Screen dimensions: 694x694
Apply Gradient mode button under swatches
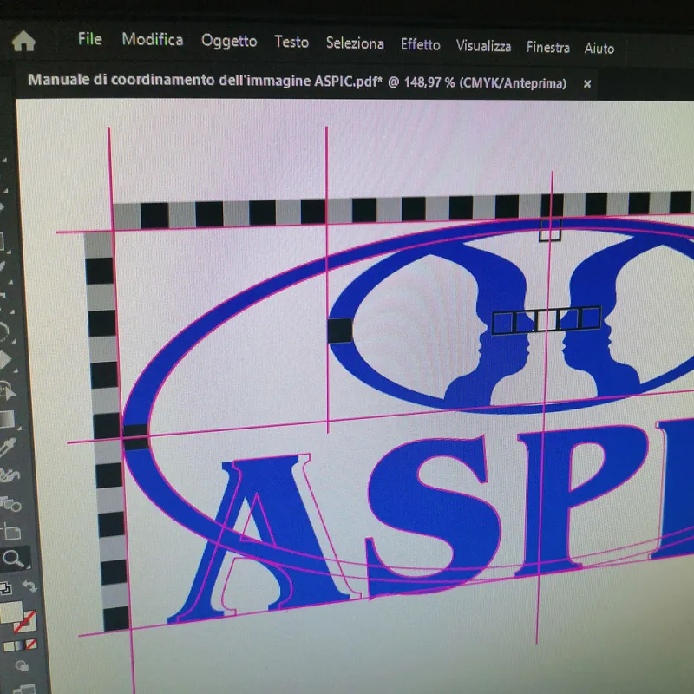(x=20, y=645)
